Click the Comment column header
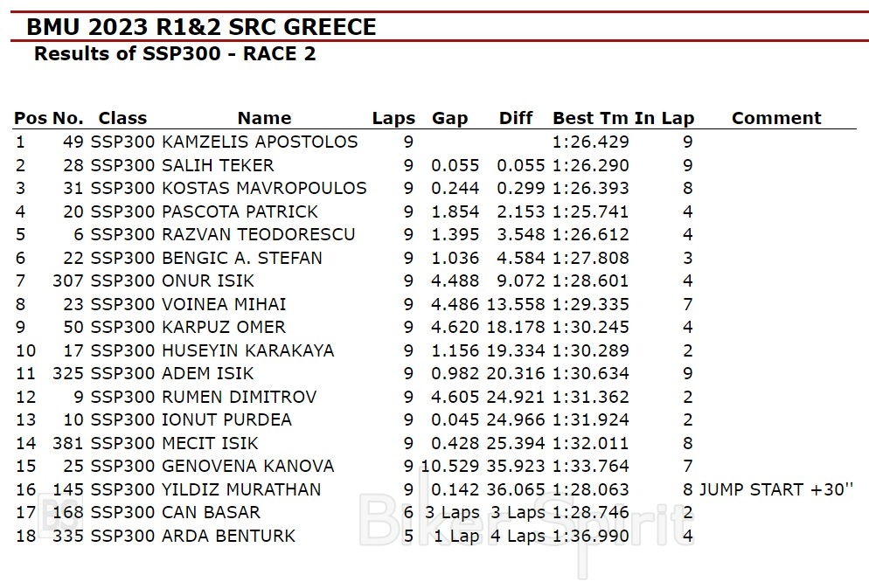This screenshot has width=869, height=582. click(776, 119)
